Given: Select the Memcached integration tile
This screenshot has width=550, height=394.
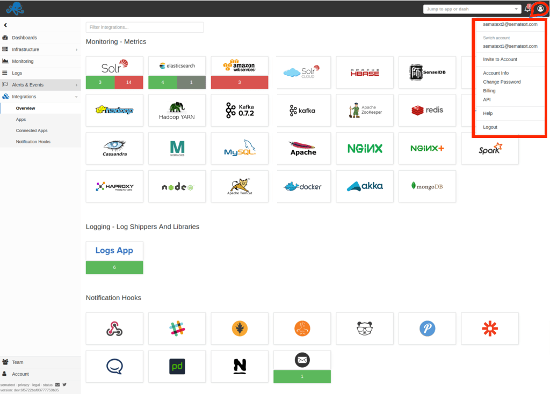Looking at the screenshot, I should (177, 148).
